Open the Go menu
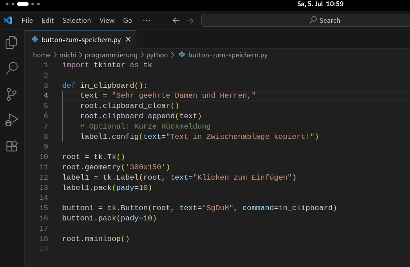 pyautogui.click(x=127, y=21)
